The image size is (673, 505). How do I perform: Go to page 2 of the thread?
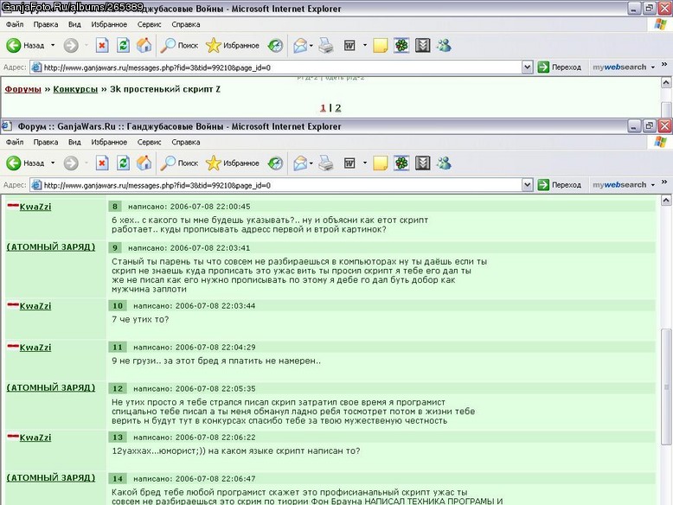click(x=338, y=108)
